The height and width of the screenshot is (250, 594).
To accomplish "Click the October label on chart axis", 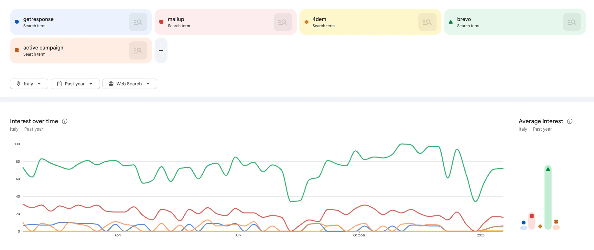I will pos(359,235).
